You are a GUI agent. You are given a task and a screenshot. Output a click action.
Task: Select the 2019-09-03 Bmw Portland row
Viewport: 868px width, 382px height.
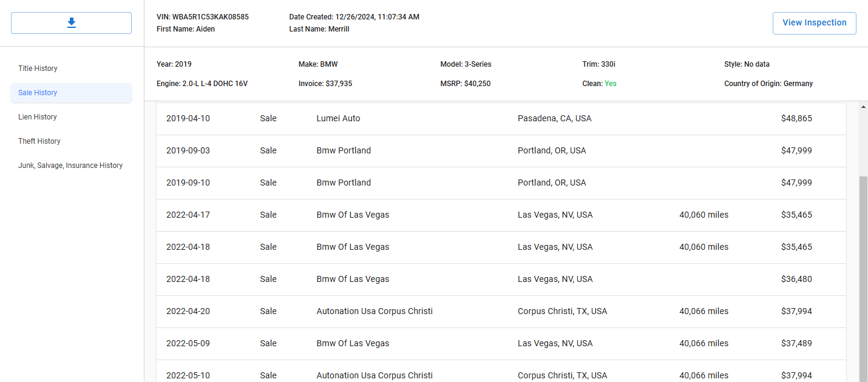(501, 151)
